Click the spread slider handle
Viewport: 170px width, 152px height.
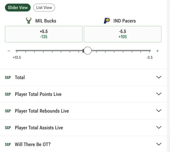pyautogui.click(x=87, y=51)
